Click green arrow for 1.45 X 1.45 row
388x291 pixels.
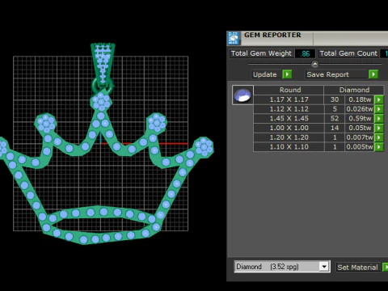(379, 118)
